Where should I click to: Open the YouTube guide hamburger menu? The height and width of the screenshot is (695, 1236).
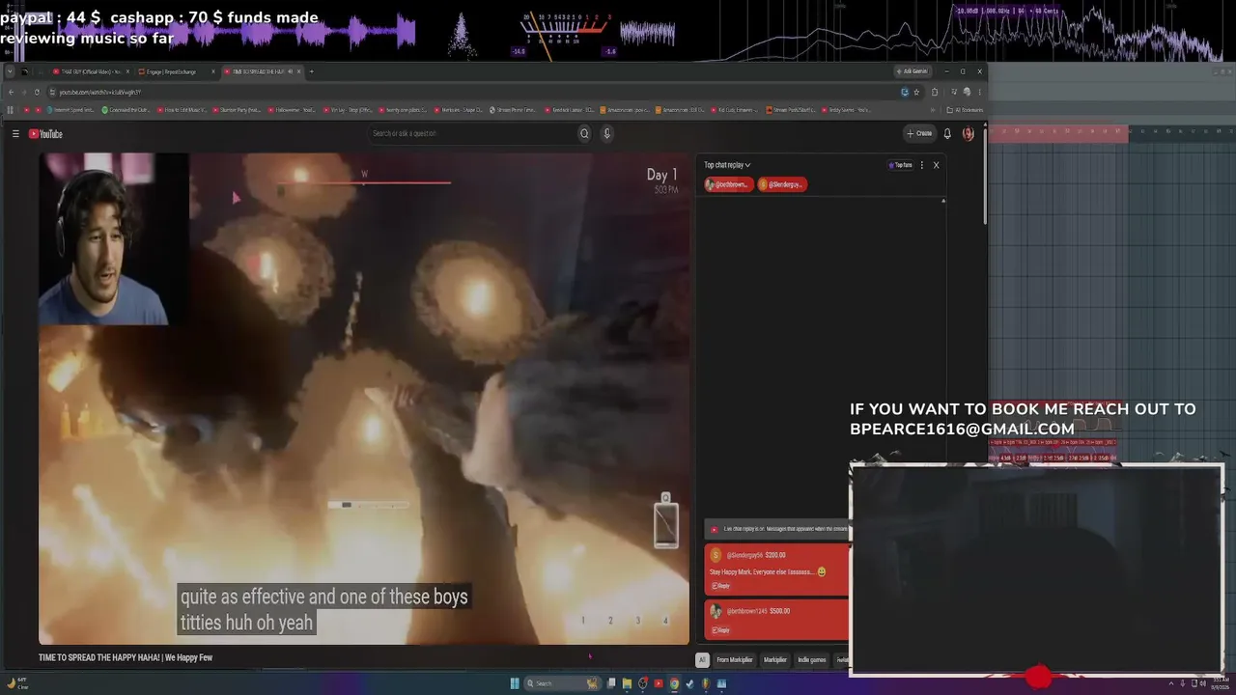tap(15, 134)
